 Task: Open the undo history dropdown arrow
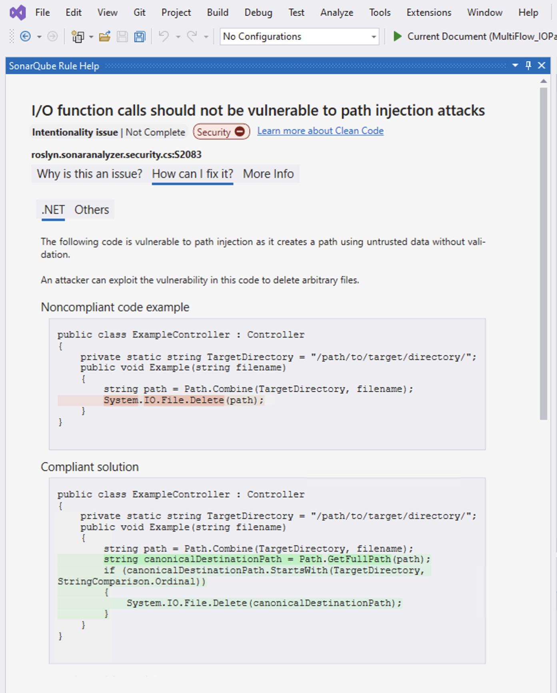click(x=178, y=37)
